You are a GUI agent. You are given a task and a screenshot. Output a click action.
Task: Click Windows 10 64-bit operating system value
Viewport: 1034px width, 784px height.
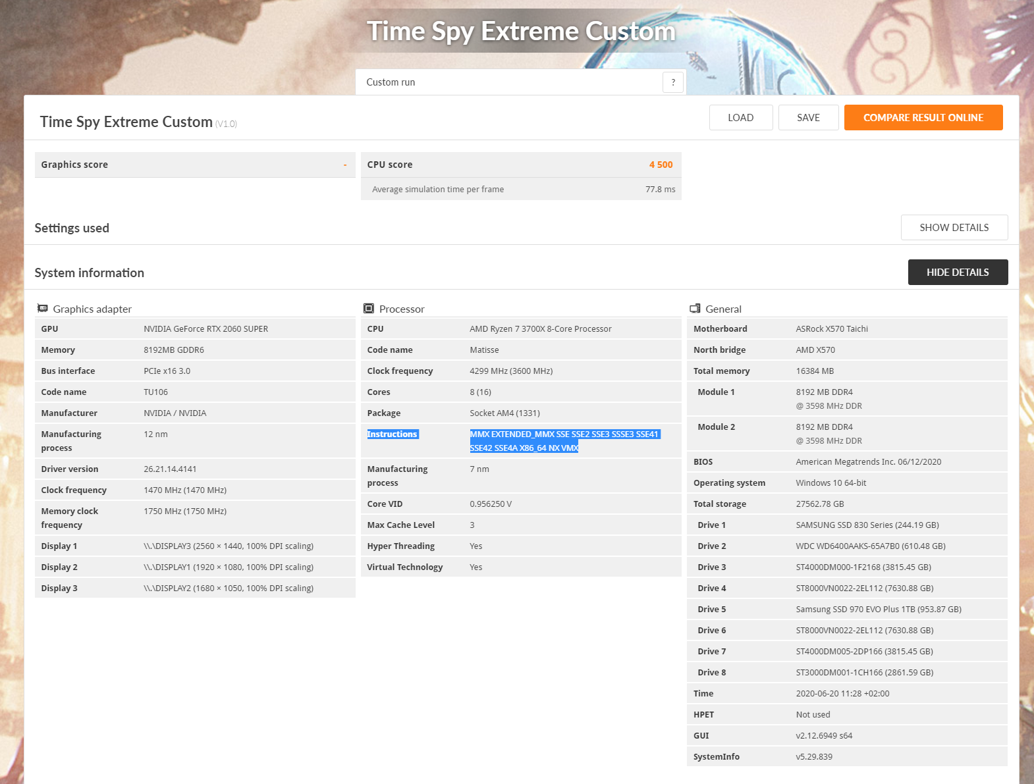pyautogui.click(x=831, y=483)
